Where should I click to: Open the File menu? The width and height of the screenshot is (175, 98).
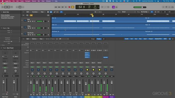(x=13, y=1)
